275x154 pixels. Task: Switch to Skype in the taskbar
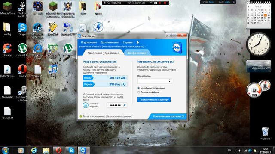(71, 150)
